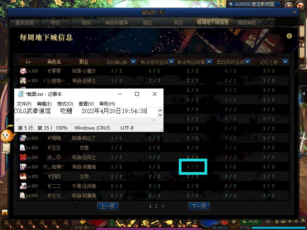Click red avatar in 极诣·狂战士 row

click(x=23, y=157)
